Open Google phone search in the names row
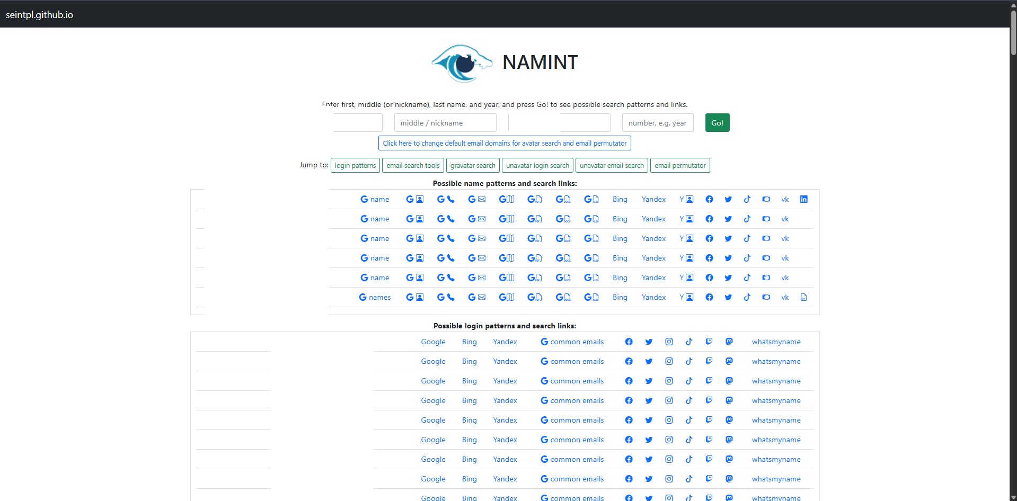1017x501 pixels. click(446, 297)
